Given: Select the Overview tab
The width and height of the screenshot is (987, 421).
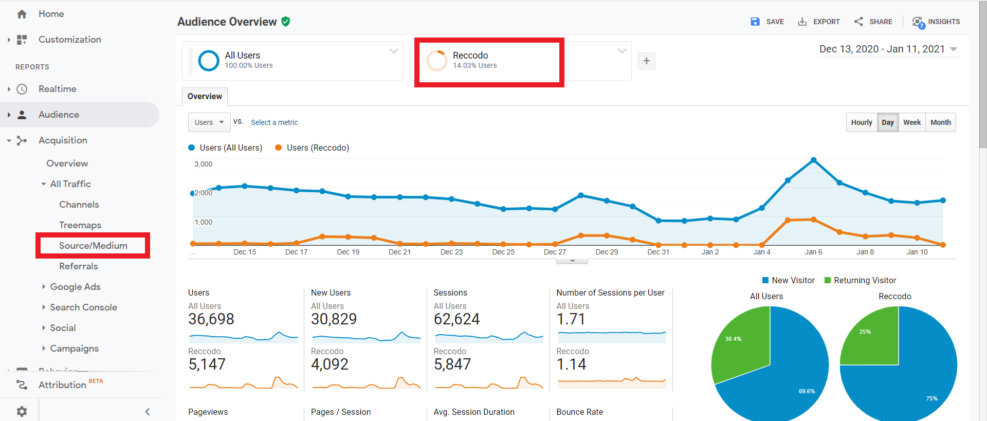Looking at the screenshot, I should point(205,97).
